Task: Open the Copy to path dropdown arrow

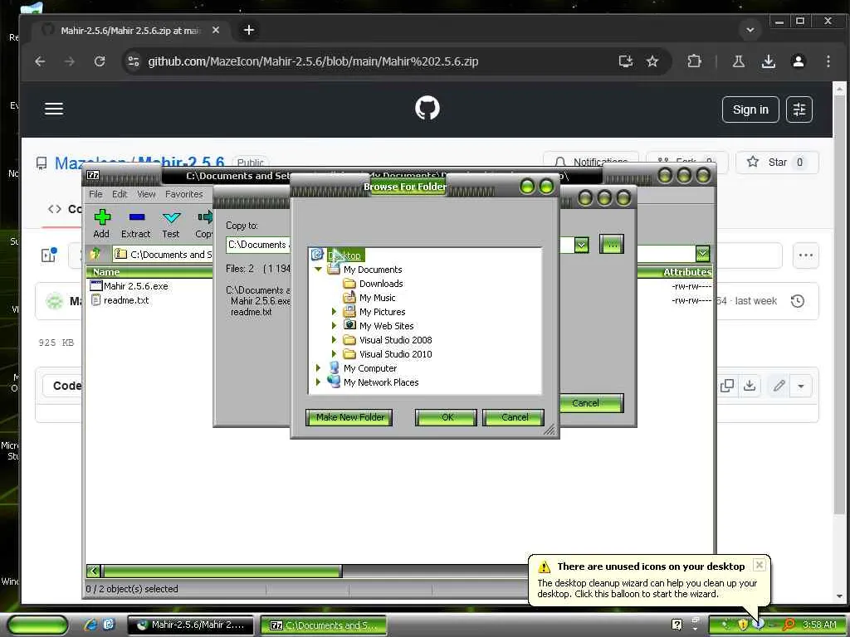Action: coord(581,245)
